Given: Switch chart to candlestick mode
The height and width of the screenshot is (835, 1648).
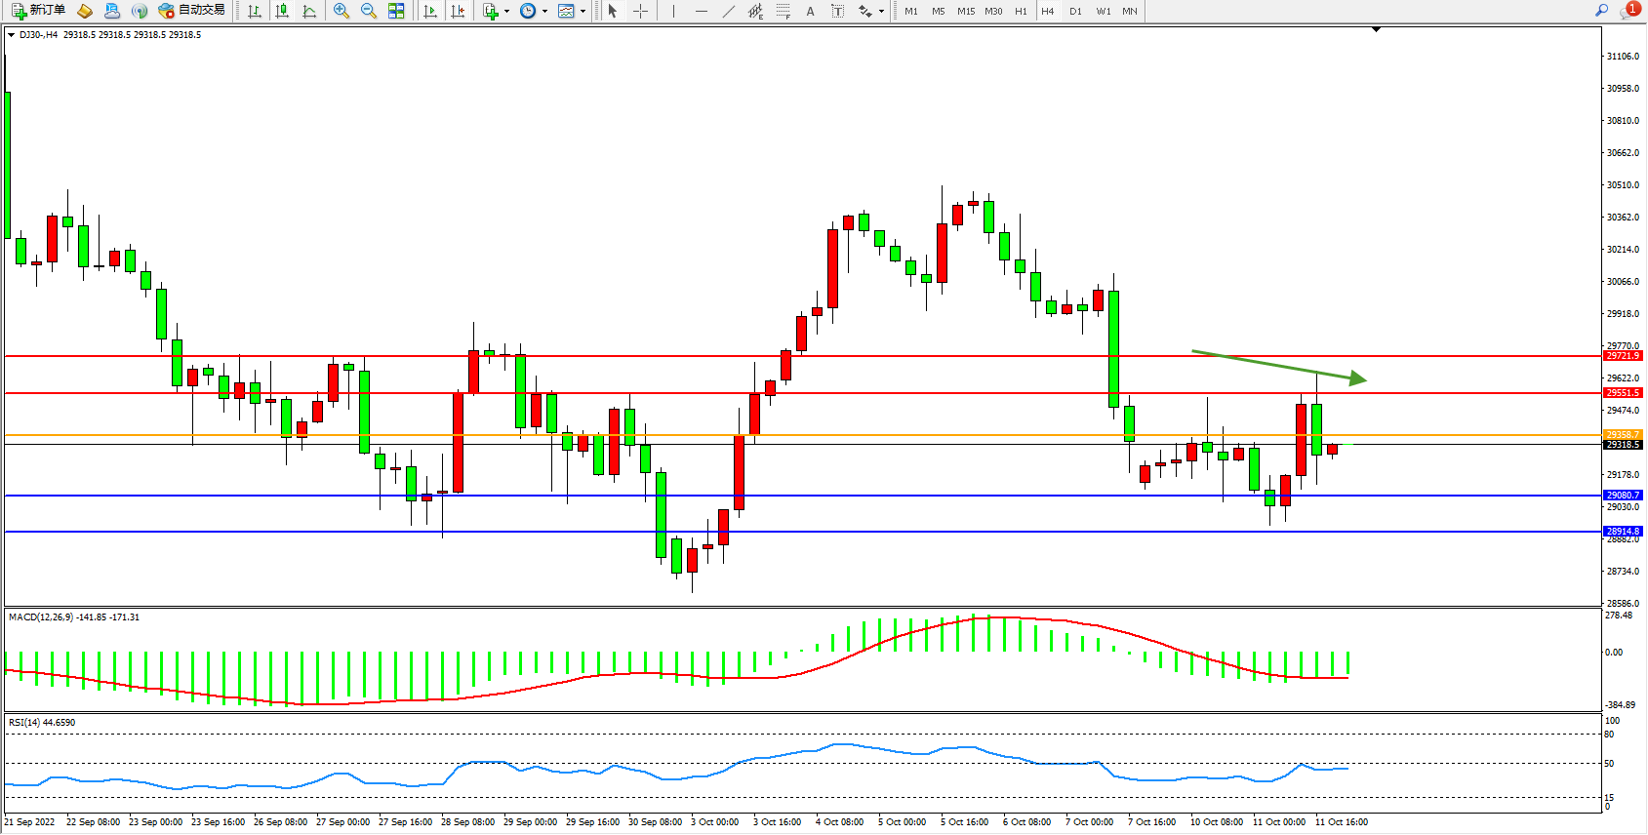Looking at the screenshot, I should pyautogui.click(x=282, y=11).
